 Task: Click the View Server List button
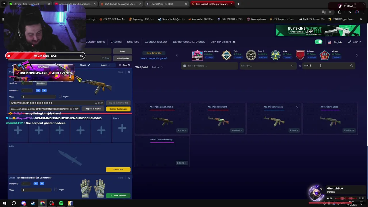154,53
